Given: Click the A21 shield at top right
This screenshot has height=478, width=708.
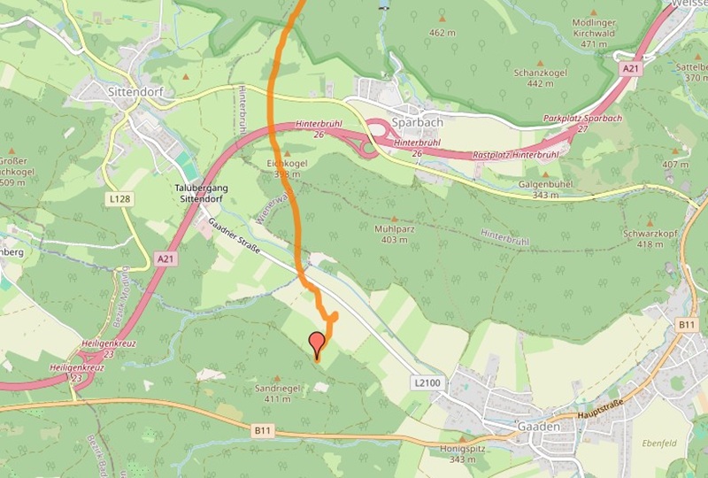Looking at the screenshot, I should [x=631, y=68].
